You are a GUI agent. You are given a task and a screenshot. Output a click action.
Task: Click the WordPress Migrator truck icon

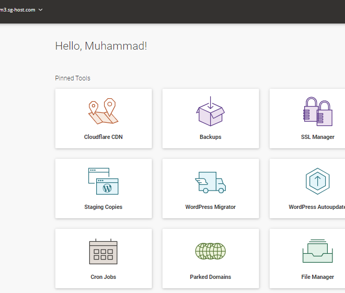[210, 182]
